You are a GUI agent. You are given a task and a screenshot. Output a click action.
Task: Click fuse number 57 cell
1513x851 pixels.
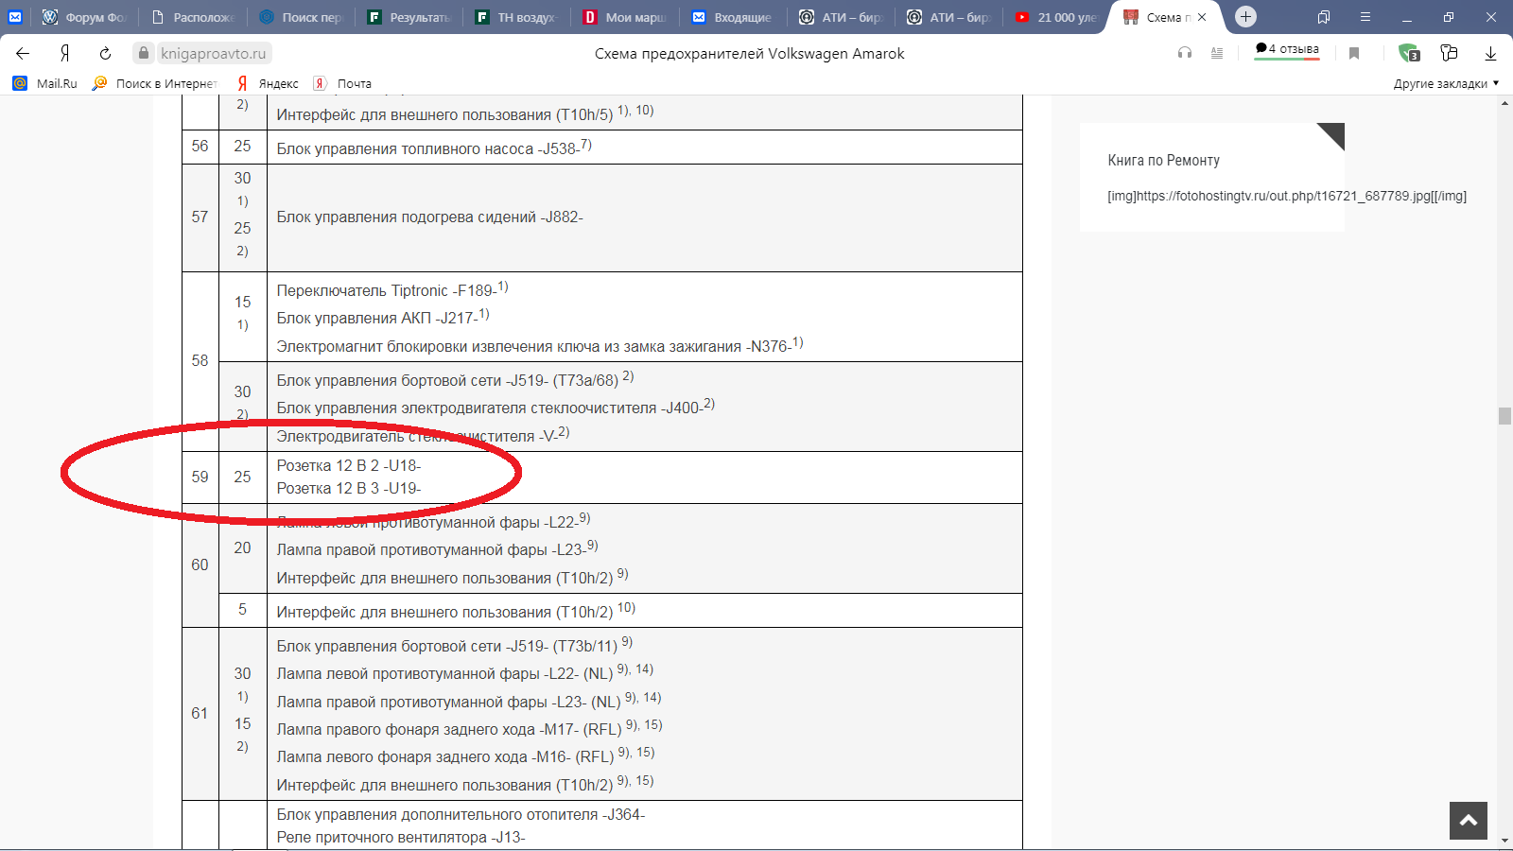pos(200,217)
